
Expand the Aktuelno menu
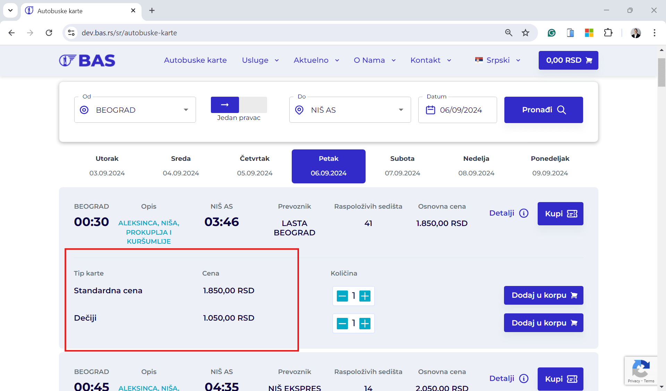point(316,60)
